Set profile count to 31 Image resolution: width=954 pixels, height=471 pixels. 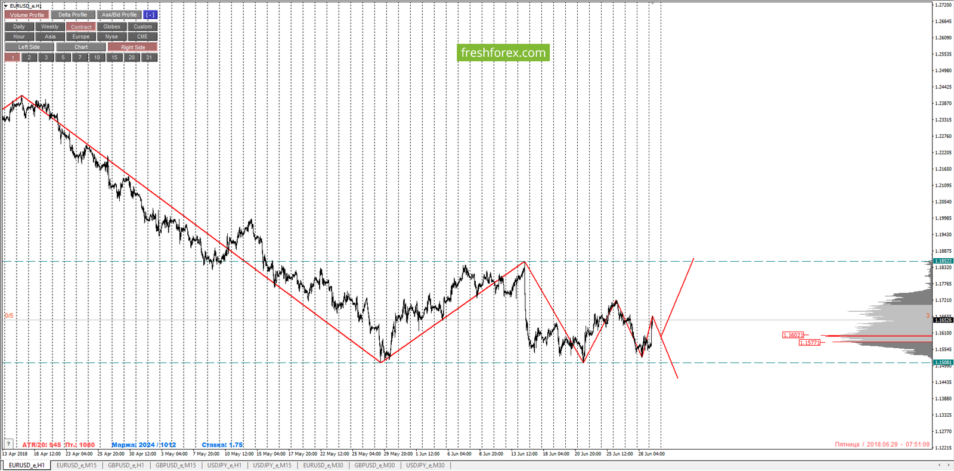coord(149,58)
